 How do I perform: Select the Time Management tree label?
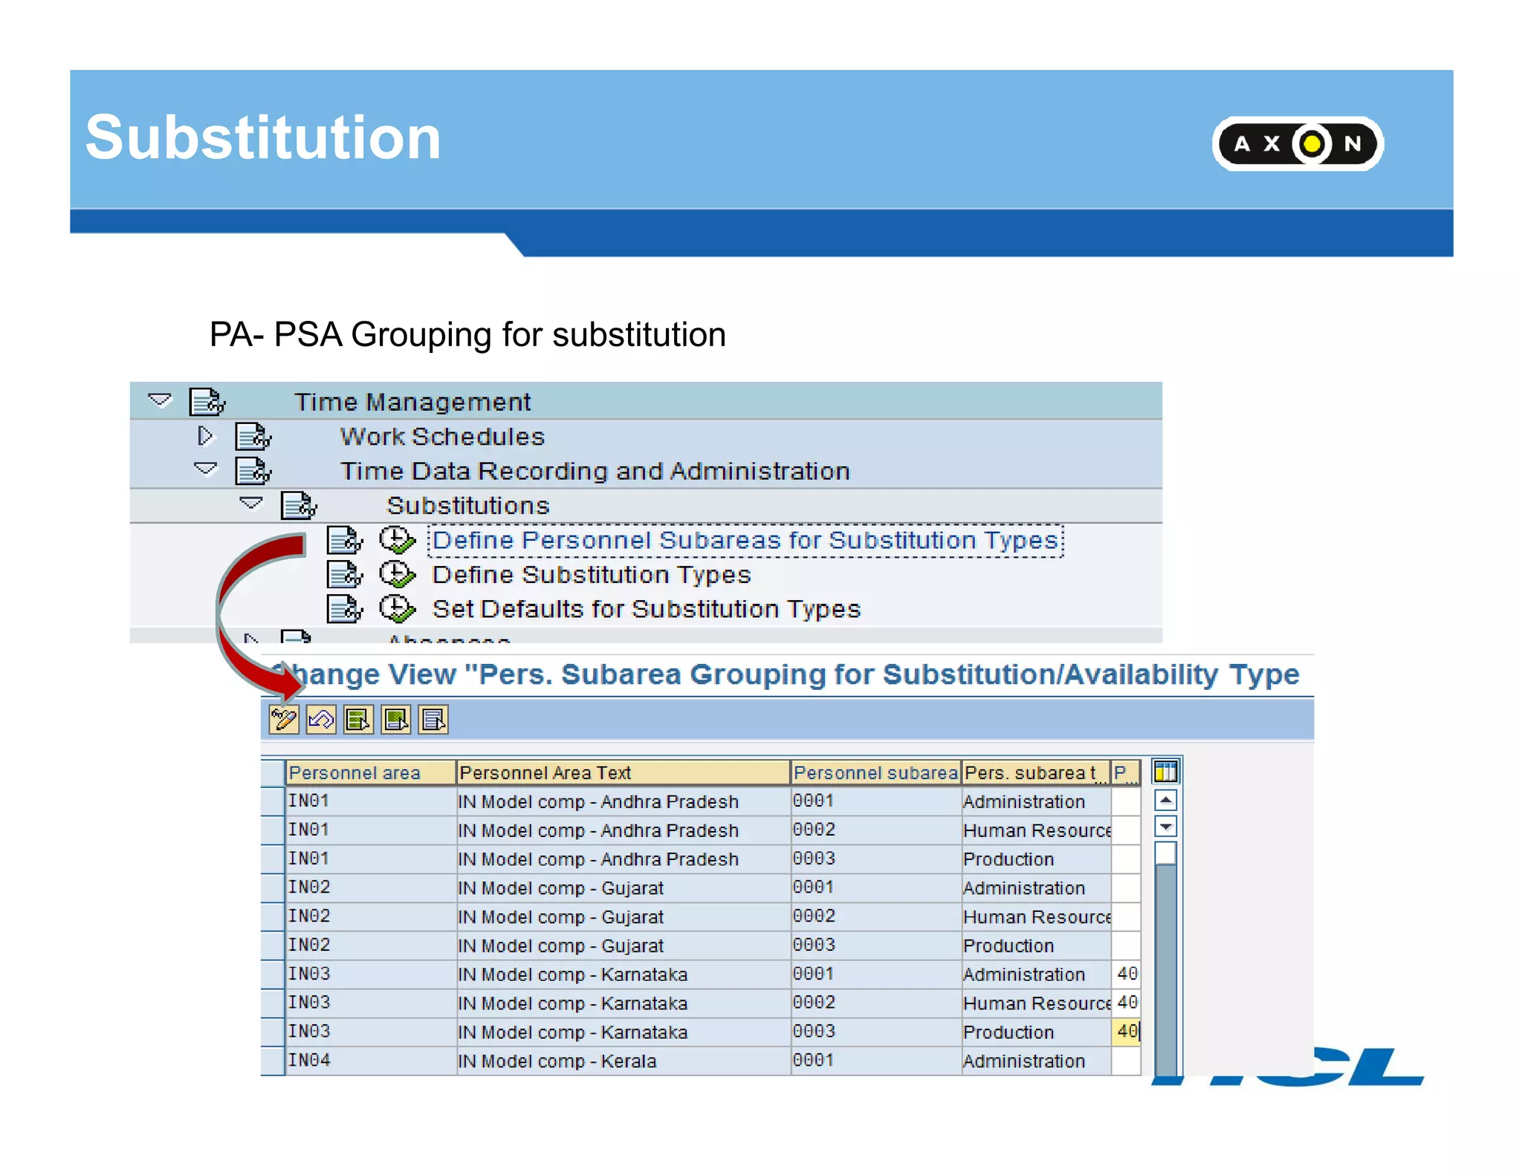pyautogui.click(x=412, y=402)
